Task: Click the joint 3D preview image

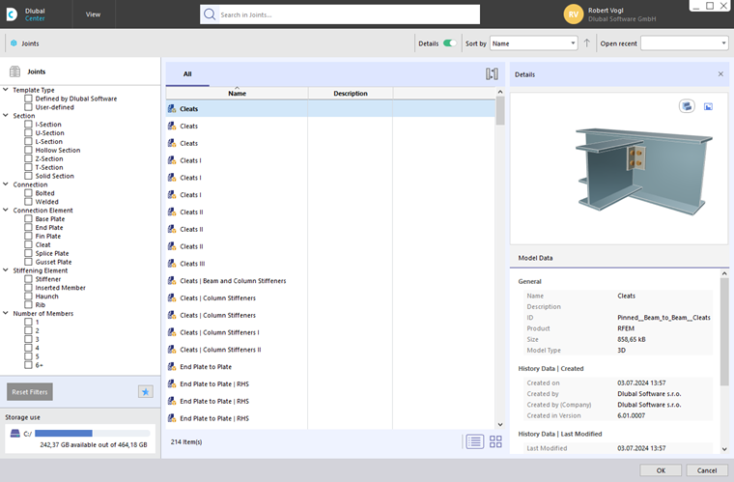Action: click(x=642, y=170)
